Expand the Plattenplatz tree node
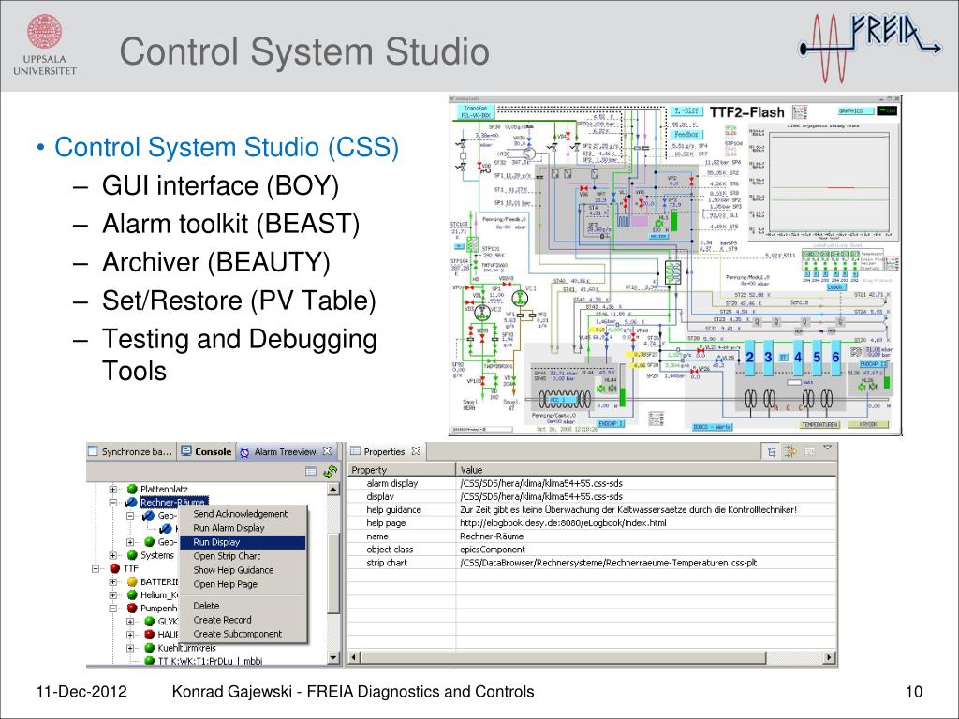 tap(113, 489)
